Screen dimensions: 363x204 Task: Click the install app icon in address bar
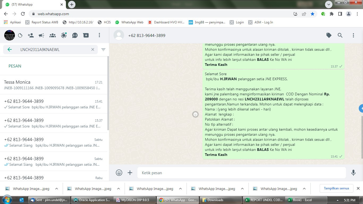(296, 14)
